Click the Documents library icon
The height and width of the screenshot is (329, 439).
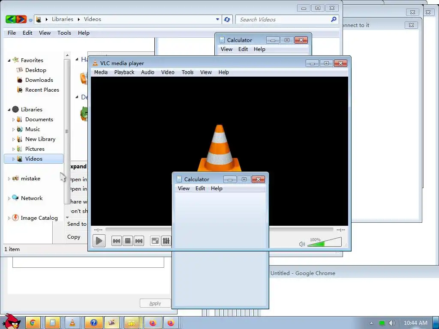(x=19, y=120)
